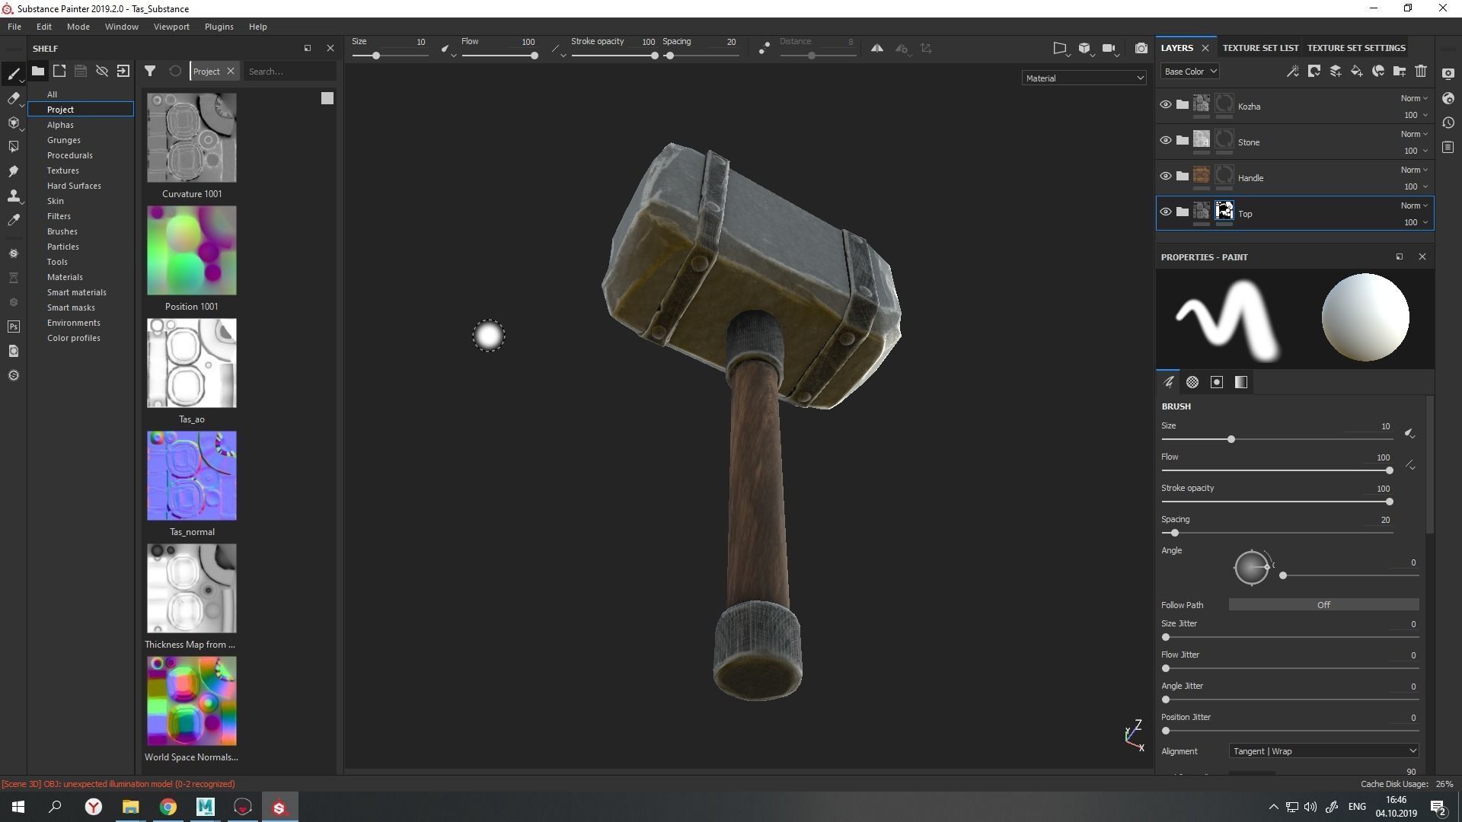
Task: Select the Position 1001 thumbnail
Action: (x=192, y=250)
